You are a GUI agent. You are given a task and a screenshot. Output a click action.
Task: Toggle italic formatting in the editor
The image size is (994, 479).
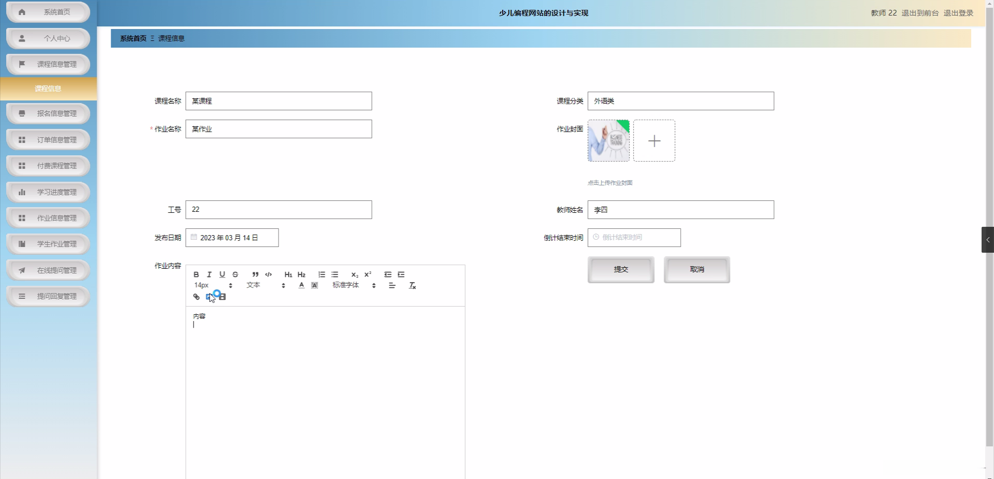click(209, 274)
